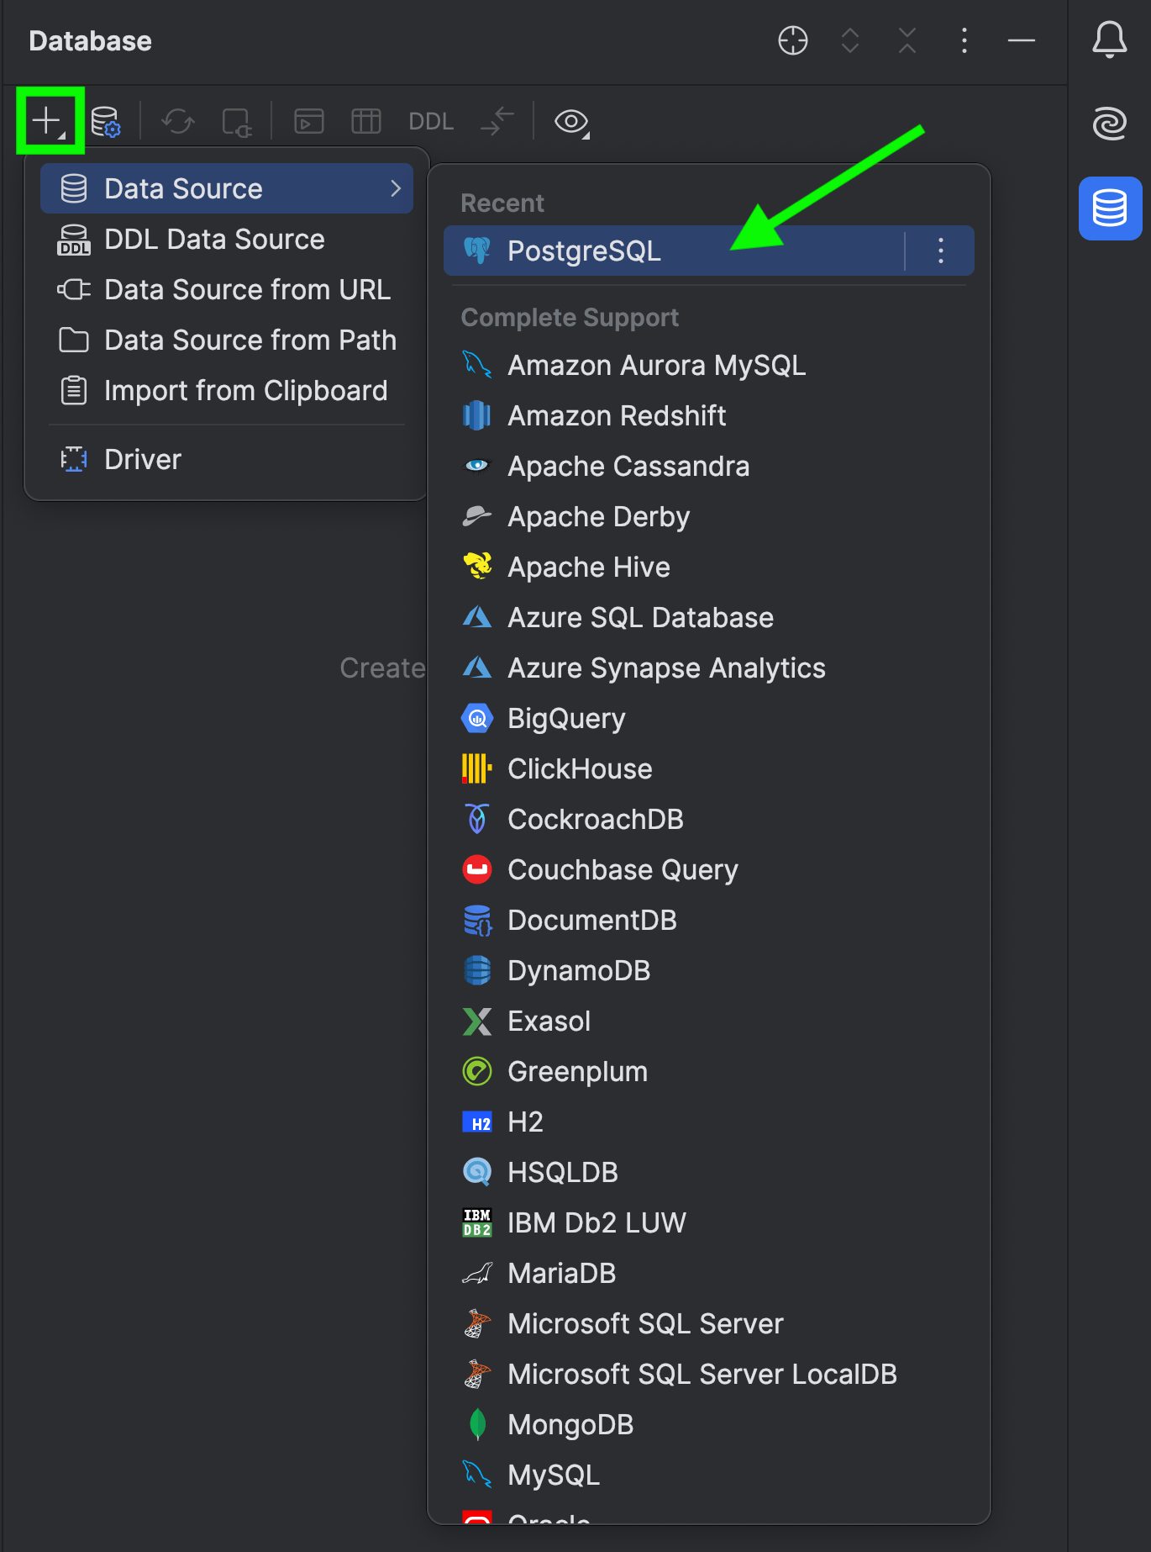The width and height of the screenshot is (1151, 1552).
Task: Select DDL Data Source menu item
Action: 214,240
